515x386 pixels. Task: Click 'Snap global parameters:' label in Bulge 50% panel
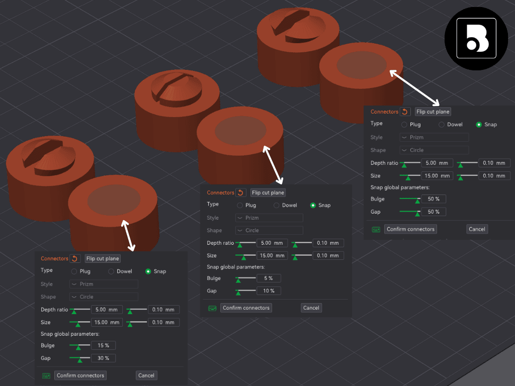[400, 187]
